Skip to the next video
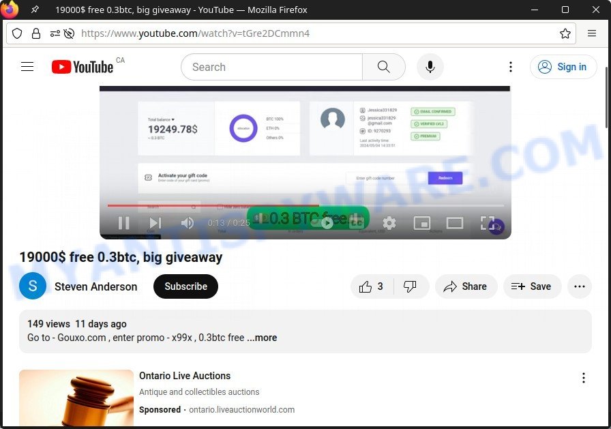The height and width of the screenshot is (429, 611). pyautogui.click(x=155, y=223)
